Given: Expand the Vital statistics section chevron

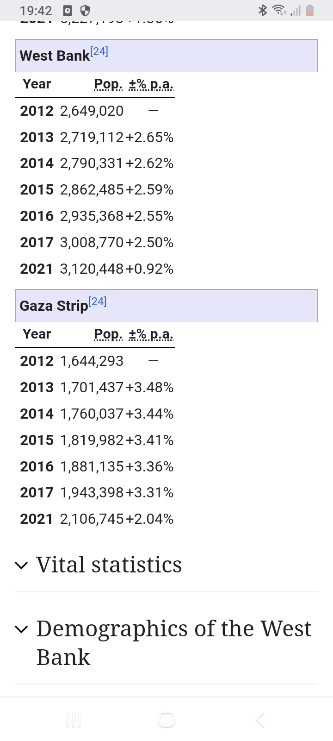Looking at the screenshot, I should pos(21,565).
